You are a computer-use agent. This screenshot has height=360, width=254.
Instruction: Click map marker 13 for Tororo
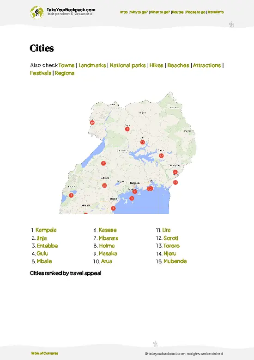tap(175, 182)
